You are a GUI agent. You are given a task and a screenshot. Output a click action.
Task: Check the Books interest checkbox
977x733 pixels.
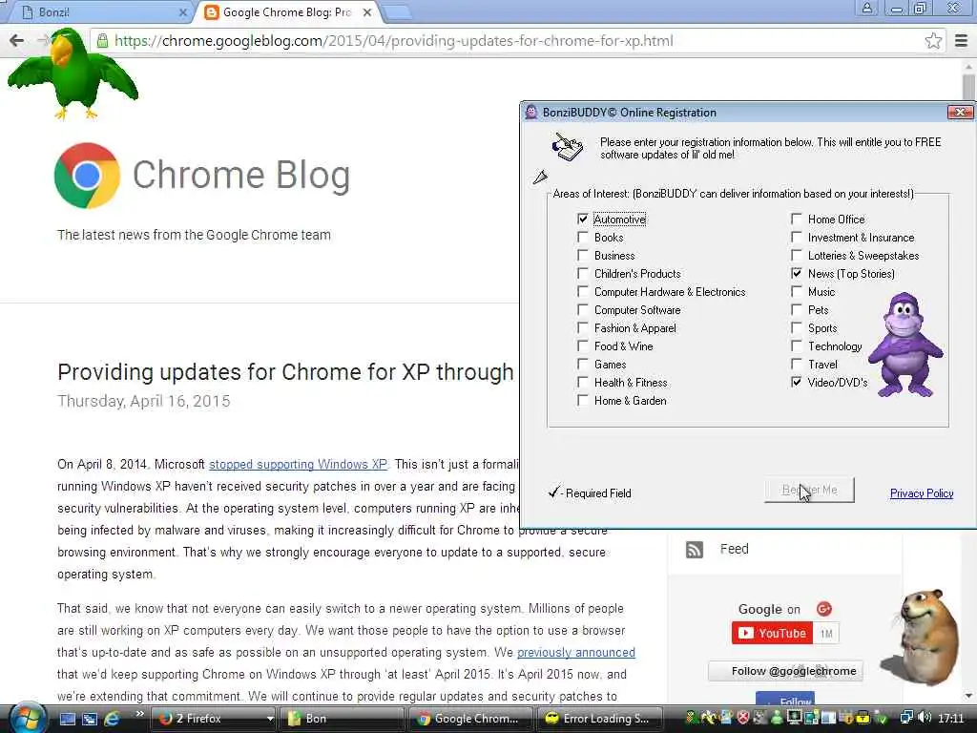(583, 238)
